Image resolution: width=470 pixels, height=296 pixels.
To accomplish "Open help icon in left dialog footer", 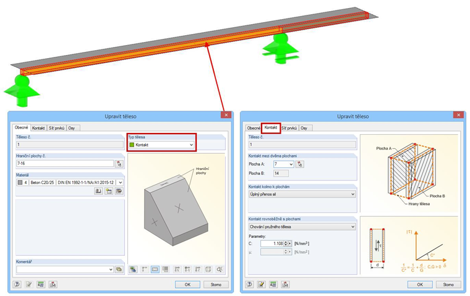I will pos(17,284).
